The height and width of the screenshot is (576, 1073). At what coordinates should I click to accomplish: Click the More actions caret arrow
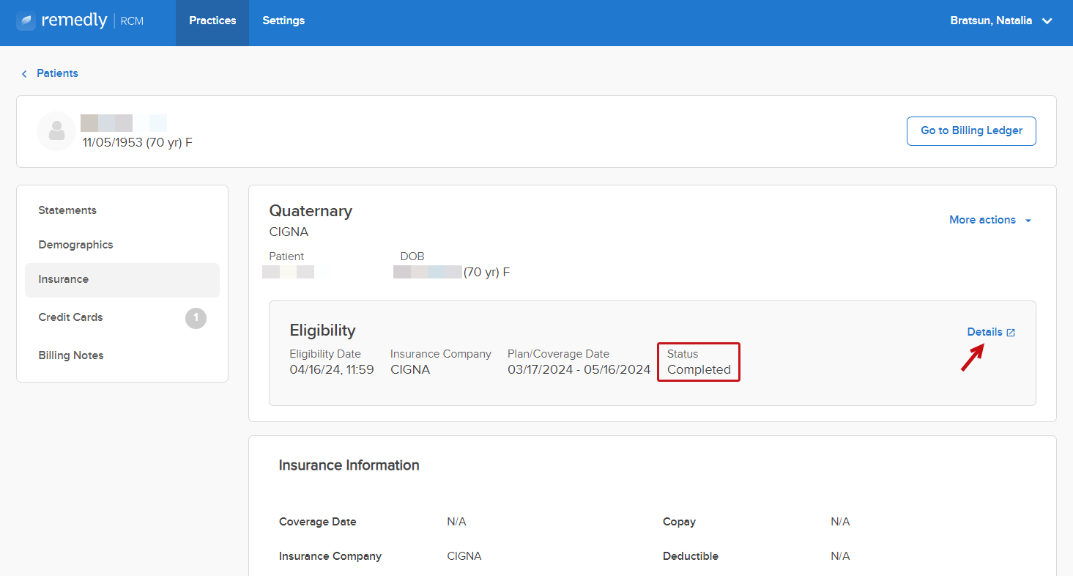pyautogui.click(x=1028, y=221)
